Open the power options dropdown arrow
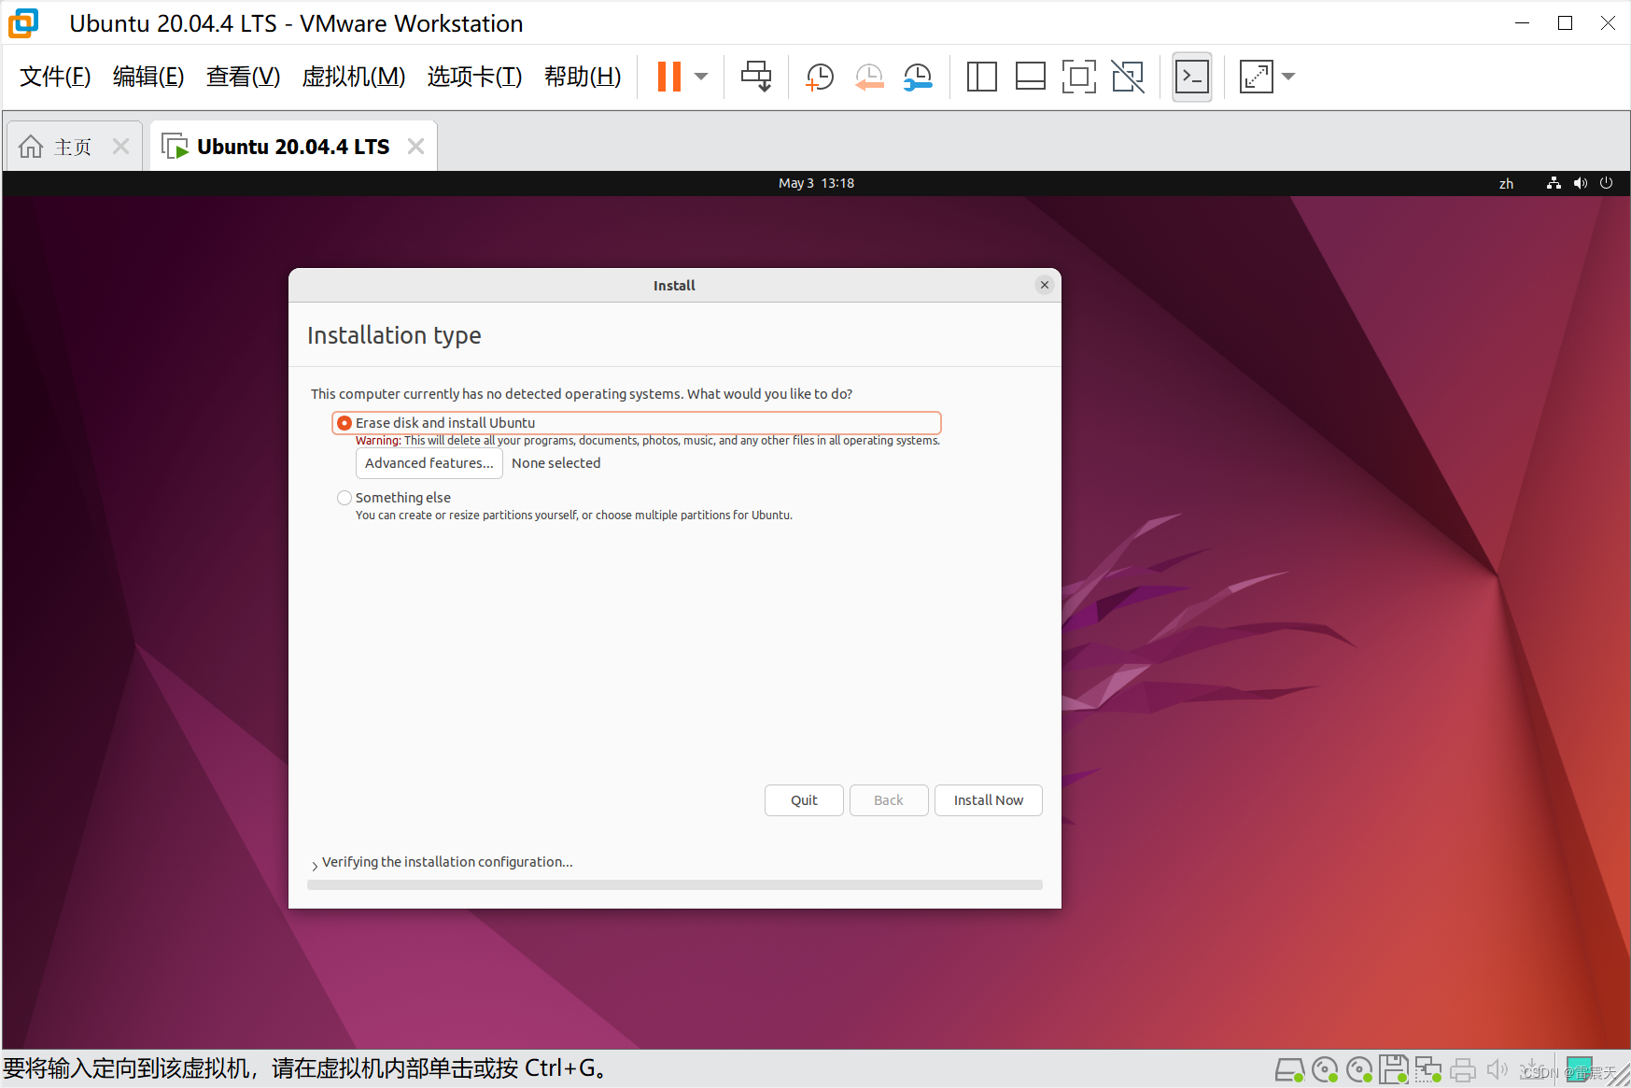 coord(702,77)
